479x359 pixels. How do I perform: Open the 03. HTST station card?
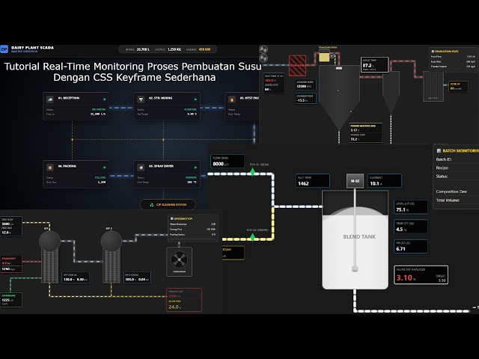coord(242,106)
